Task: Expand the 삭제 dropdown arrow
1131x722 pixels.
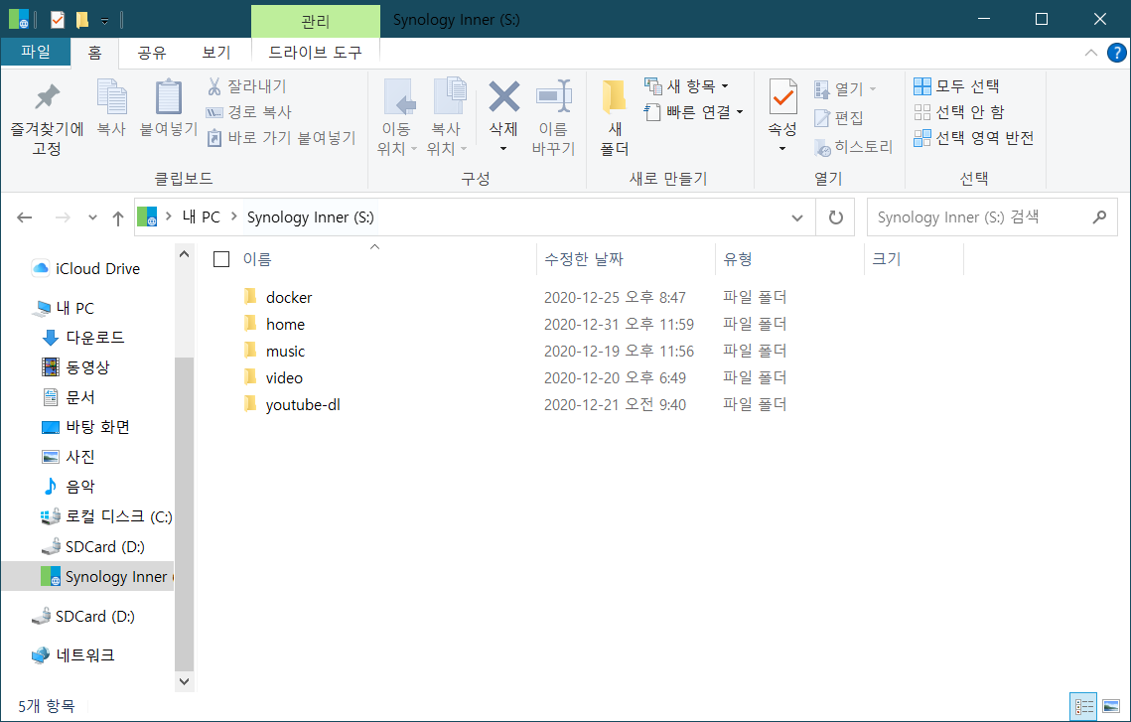Action: tap(503, 149)
